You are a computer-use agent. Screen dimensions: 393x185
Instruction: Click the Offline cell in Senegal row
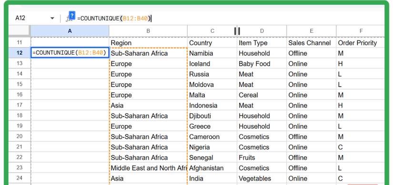coord(312,157)
